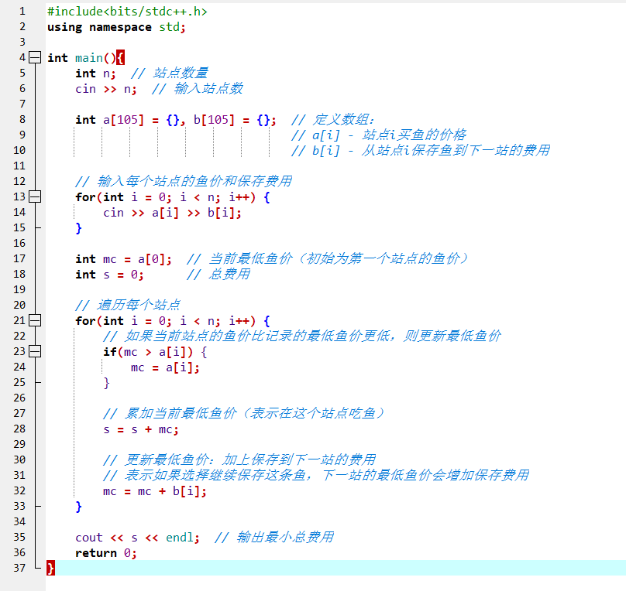Click the comment '// 定义数组:'
Image resolution: width=626 pixels, height=591 pixels.
[332, 120]
